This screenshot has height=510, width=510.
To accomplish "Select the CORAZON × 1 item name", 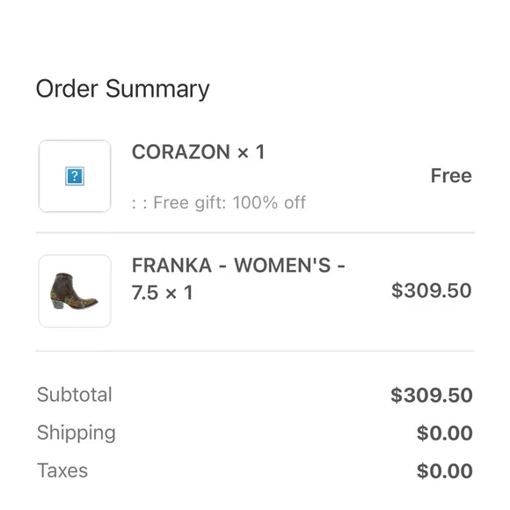I will (x=199, y=152).
